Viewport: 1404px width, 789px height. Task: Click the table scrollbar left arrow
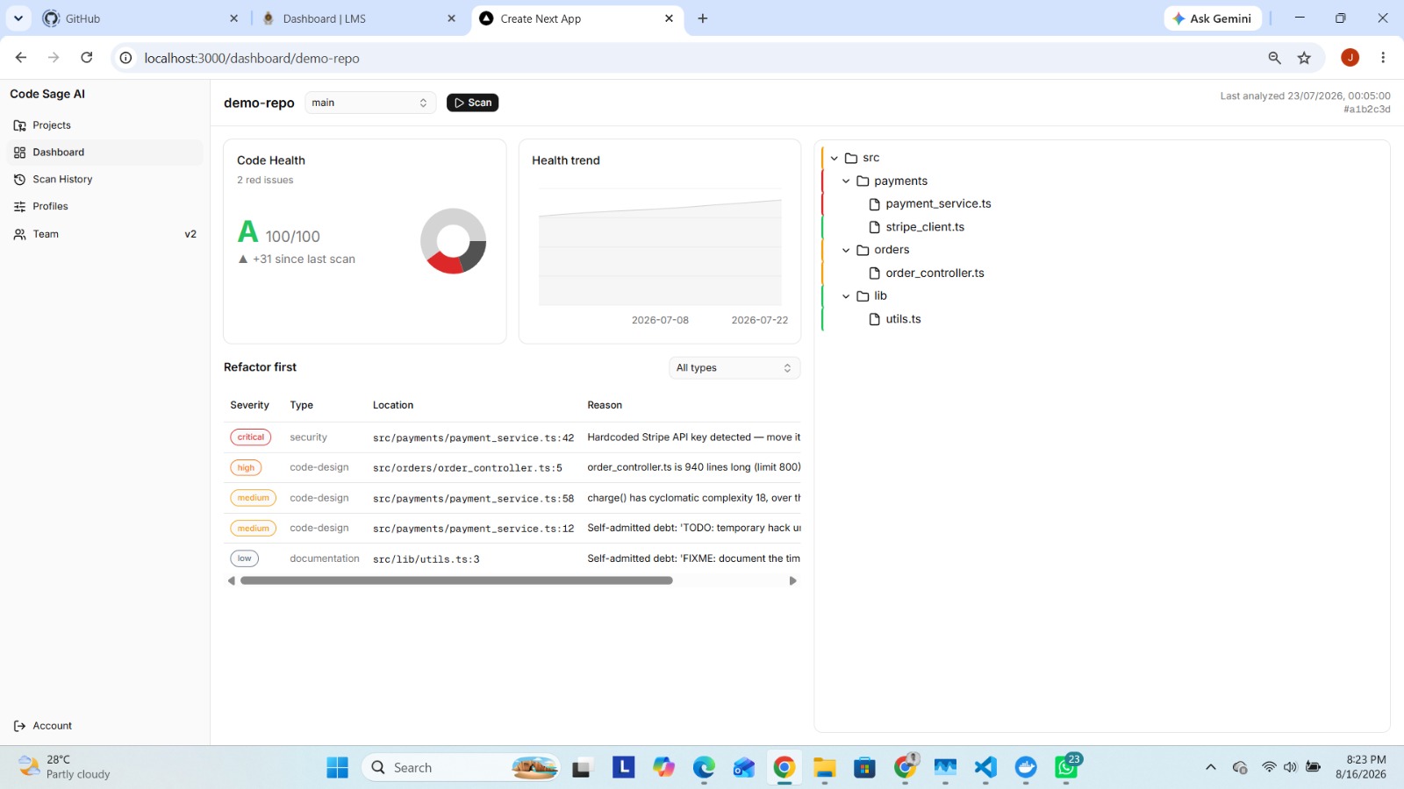tap(231, 581)
